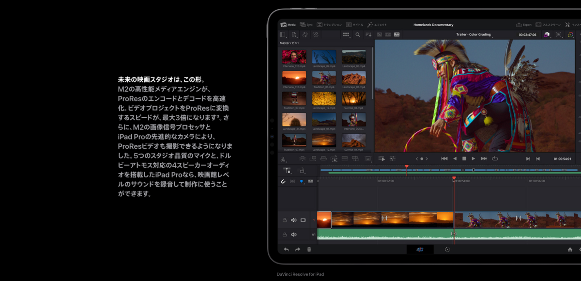Select the Landscape_02.mp4 clip

(324, 57)
